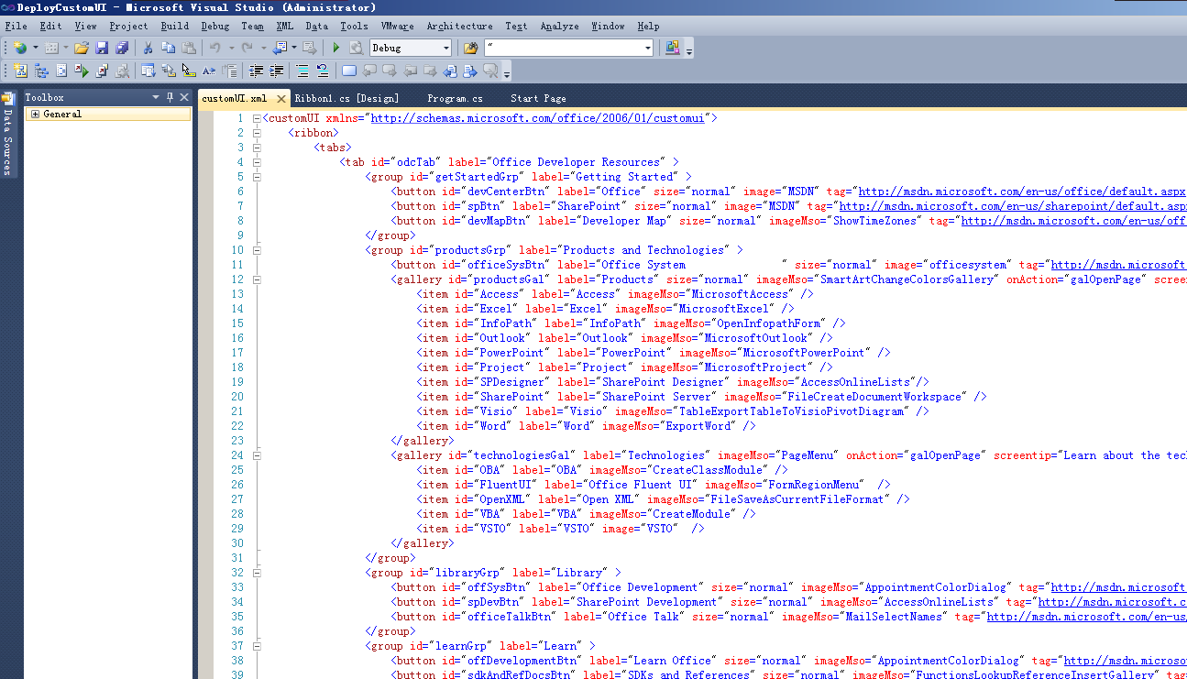Expand the General toolbox group
This screenshot has height=679, width=1187.
35,115
